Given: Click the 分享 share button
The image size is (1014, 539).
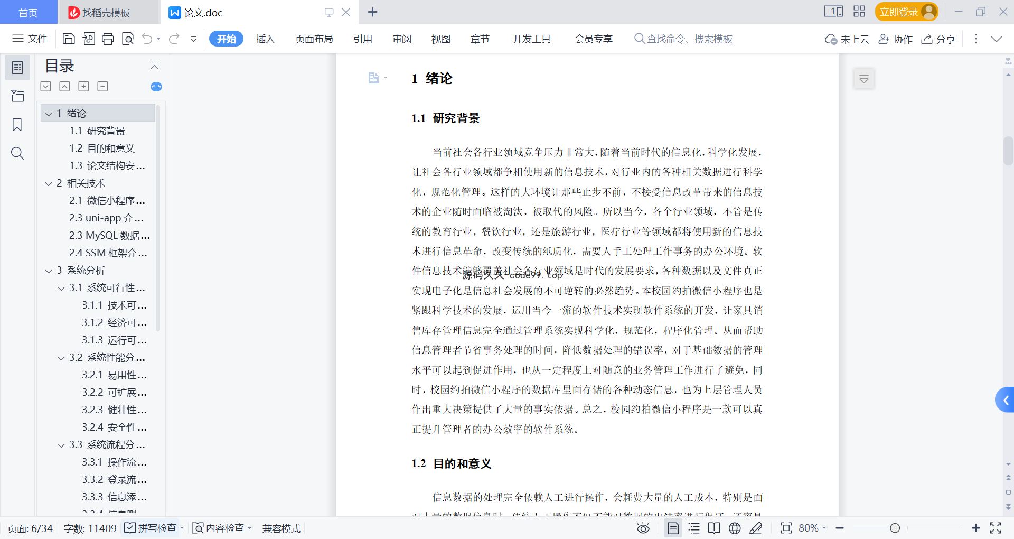Looking at the screenshot, I should 938,39.
